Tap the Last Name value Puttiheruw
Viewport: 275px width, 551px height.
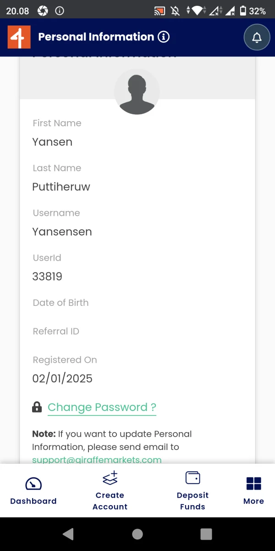point(61,187)
